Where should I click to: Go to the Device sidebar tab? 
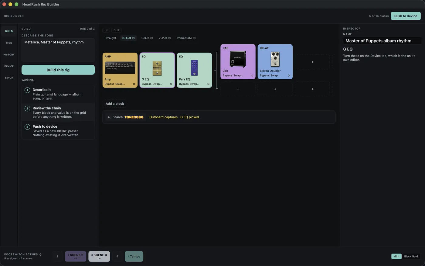coord(9,66)
